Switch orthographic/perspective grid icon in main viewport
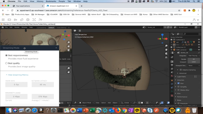203x114 pixels. (166, 57)
